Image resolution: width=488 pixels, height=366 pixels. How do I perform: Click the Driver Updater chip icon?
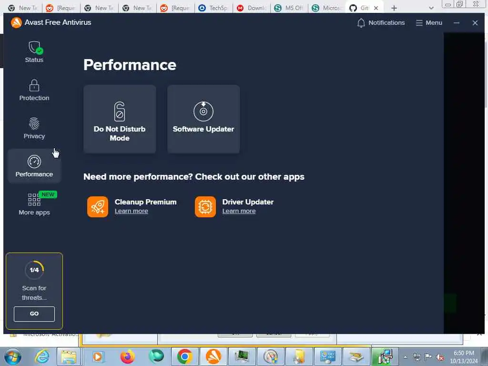[205, 207]
